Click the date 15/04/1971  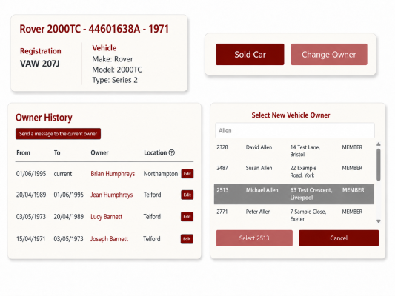point(30,239)
